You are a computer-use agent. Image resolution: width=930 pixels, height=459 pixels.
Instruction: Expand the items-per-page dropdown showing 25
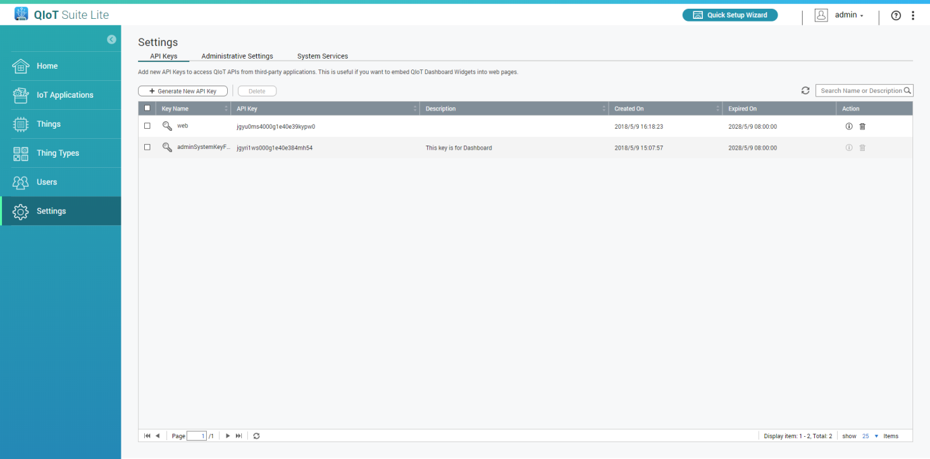click(876, 436)
